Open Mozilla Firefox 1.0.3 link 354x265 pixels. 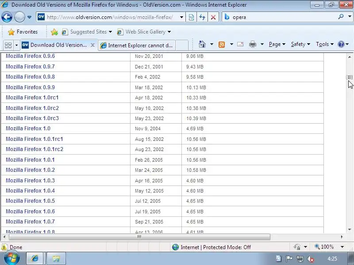pyautogui.click(x=30, y=181)
